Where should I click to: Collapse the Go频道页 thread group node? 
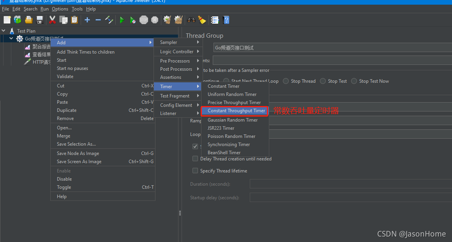pos(11,38)
